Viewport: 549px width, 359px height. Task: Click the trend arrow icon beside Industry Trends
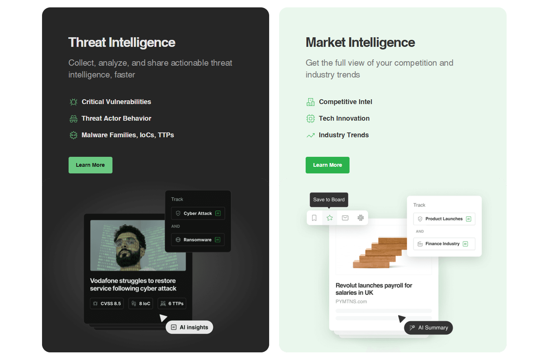click(x=310, y=135)
